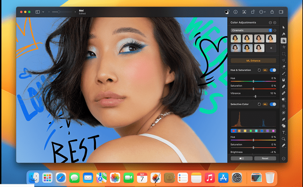The height and width of the screenshot is (187, 303).
Task: Select the Color Adjustments tool
Action: click(284, 40)
